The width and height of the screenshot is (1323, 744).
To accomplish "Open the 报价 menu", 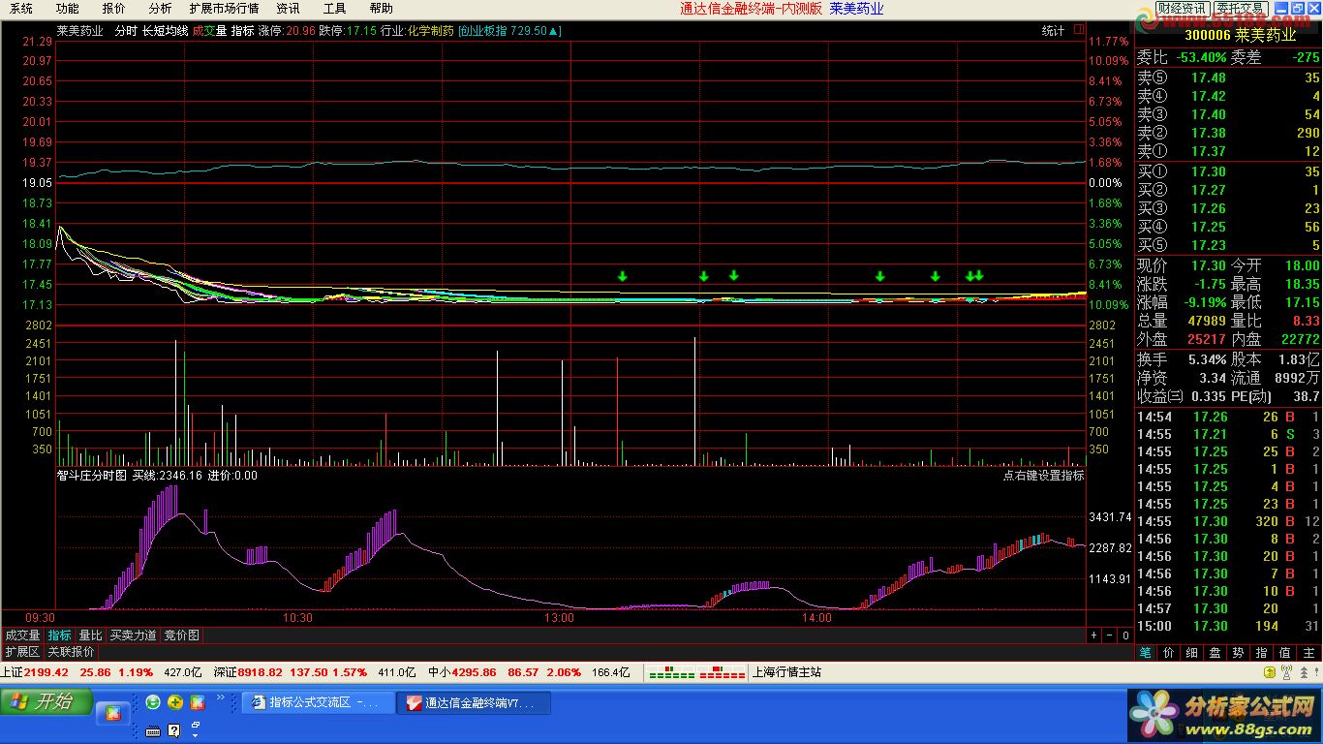I will coord(113,9).
